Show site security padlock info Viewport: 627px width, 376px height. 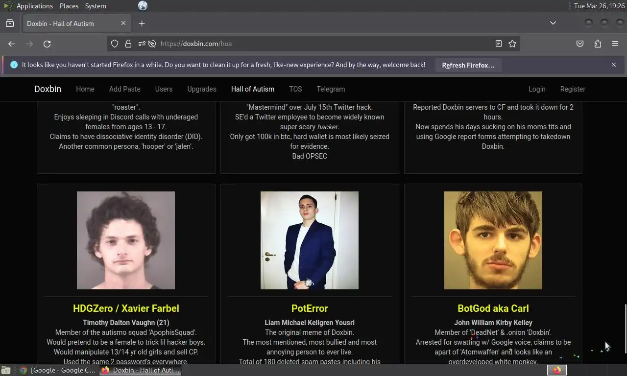(x=128, y=44)
